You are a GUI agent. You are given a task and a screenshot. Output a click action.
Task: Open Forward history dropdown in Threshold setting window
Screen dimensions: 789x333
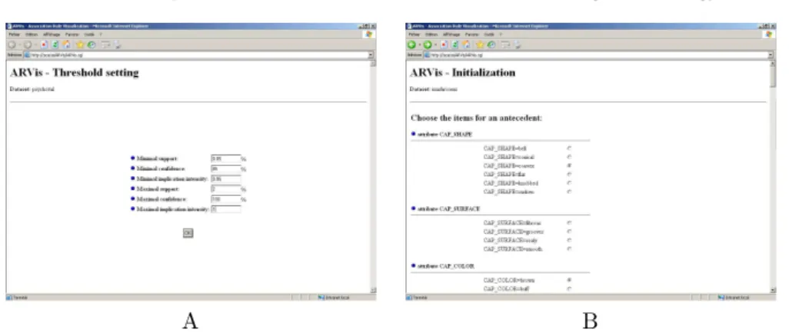tap(35, 45)
